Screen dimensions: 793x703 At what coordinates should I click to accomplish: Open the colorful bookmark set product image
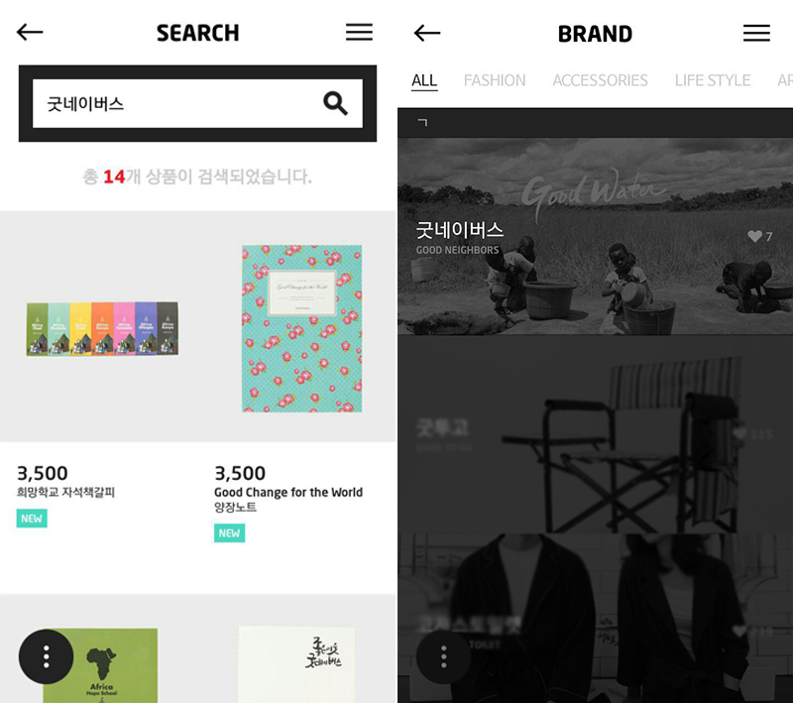(x=102, y=328)
